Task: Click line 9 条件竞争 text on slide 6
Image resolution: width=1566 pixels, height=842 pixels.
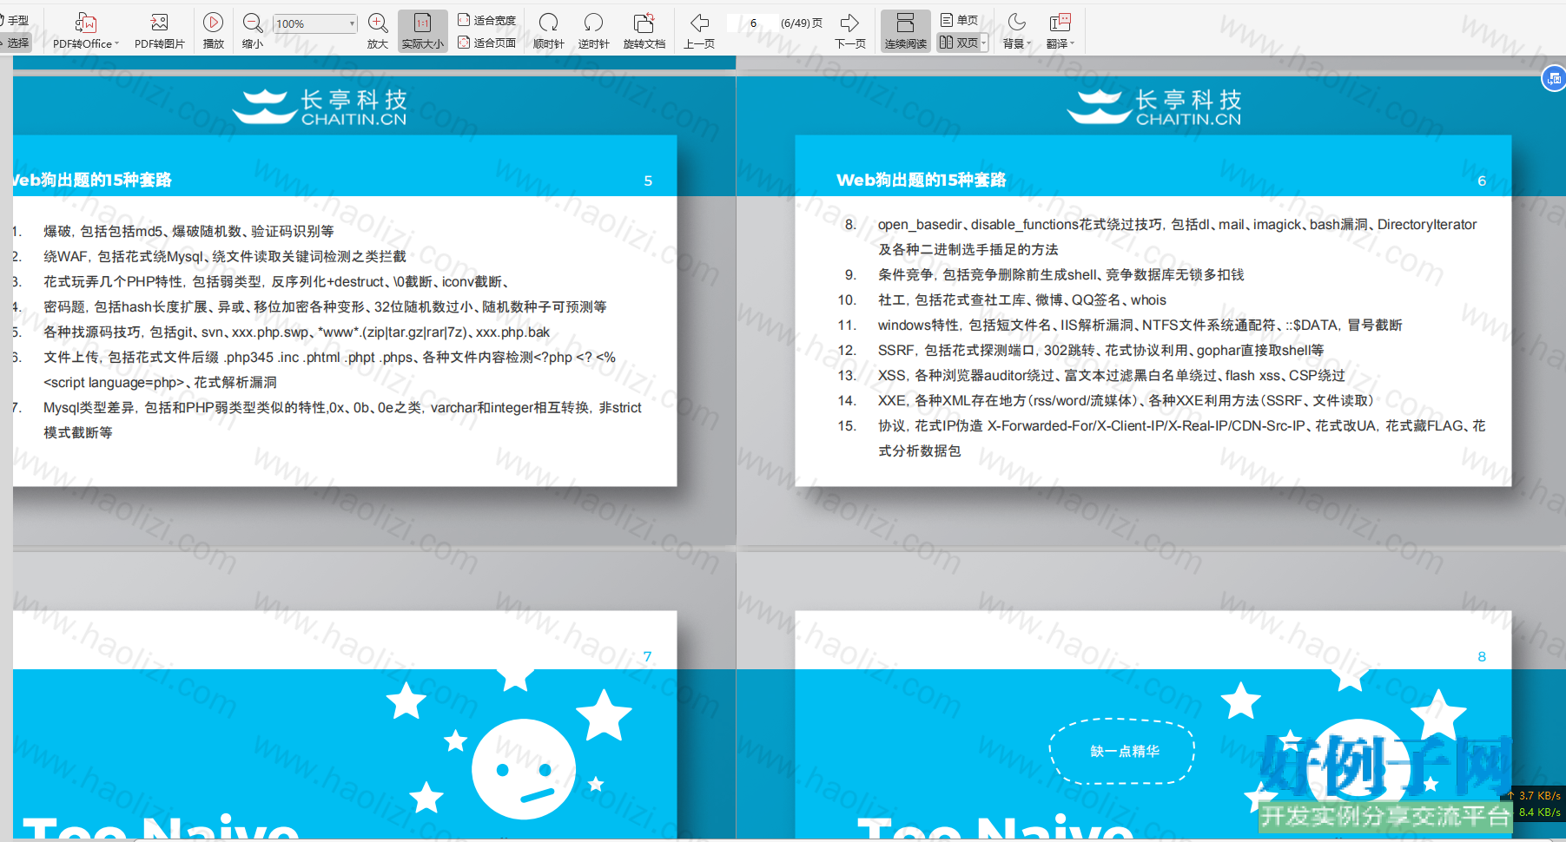Action: point(1061,275)
